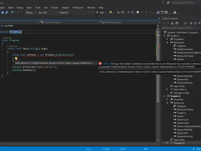
Task: Open the Analyze menu
Action: pyautogui.click(x=65, y=7)
